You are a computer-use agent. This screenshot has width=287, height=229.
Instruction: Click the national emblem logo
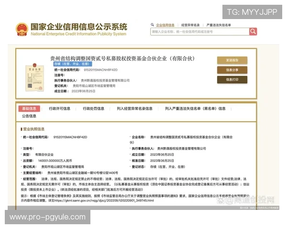22,29
